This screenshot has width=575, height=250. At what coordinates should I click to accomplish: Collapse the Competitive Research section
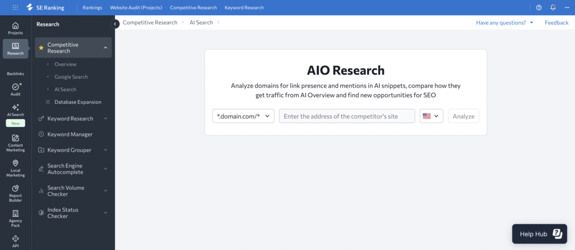(106, 48)
